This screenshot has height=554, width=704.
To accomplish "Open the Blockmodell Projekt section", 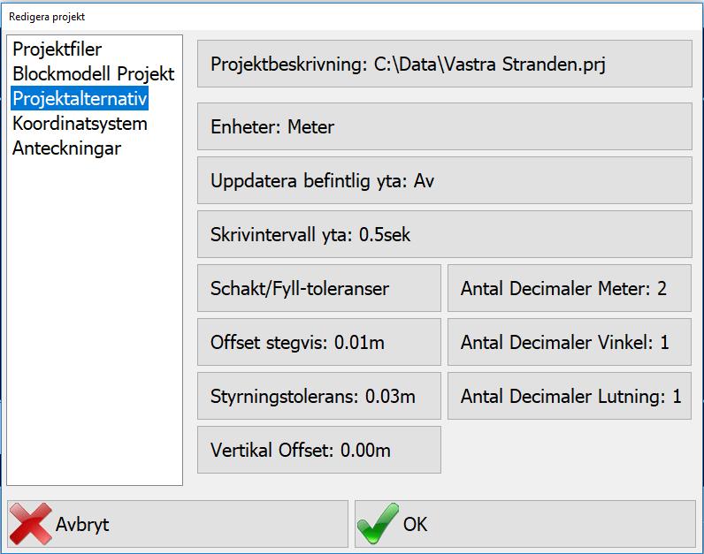I will 94,74.
